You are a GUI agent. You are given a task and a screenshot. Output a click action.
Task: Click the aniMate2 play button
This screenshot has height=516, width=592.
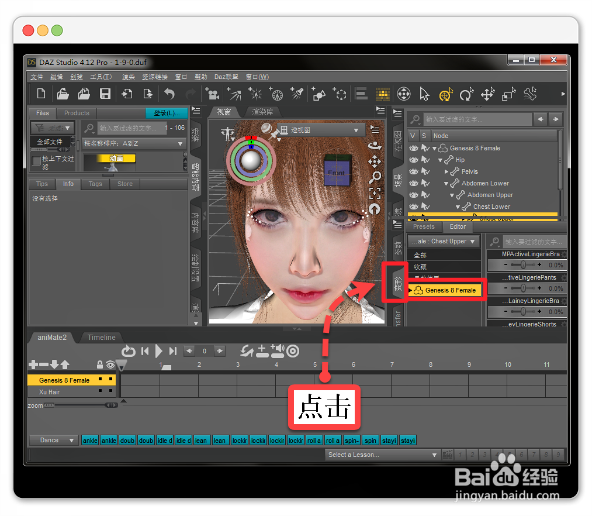click(x=158, y=351)
